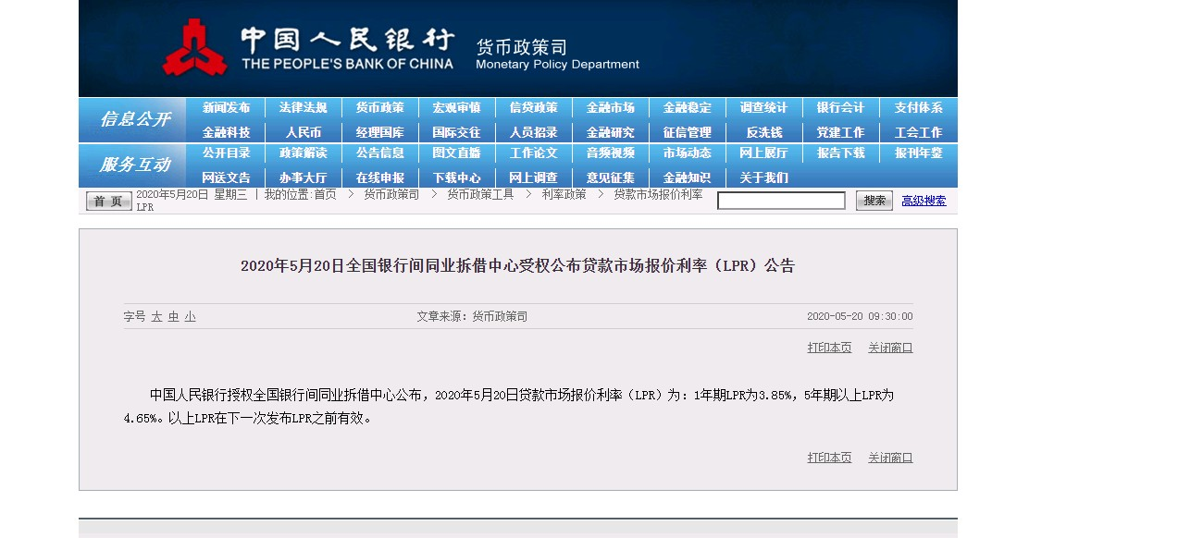The height and width of the screenshot is (538, 1178).
Task: Select 音频视频 menu item
Action: 610,153
